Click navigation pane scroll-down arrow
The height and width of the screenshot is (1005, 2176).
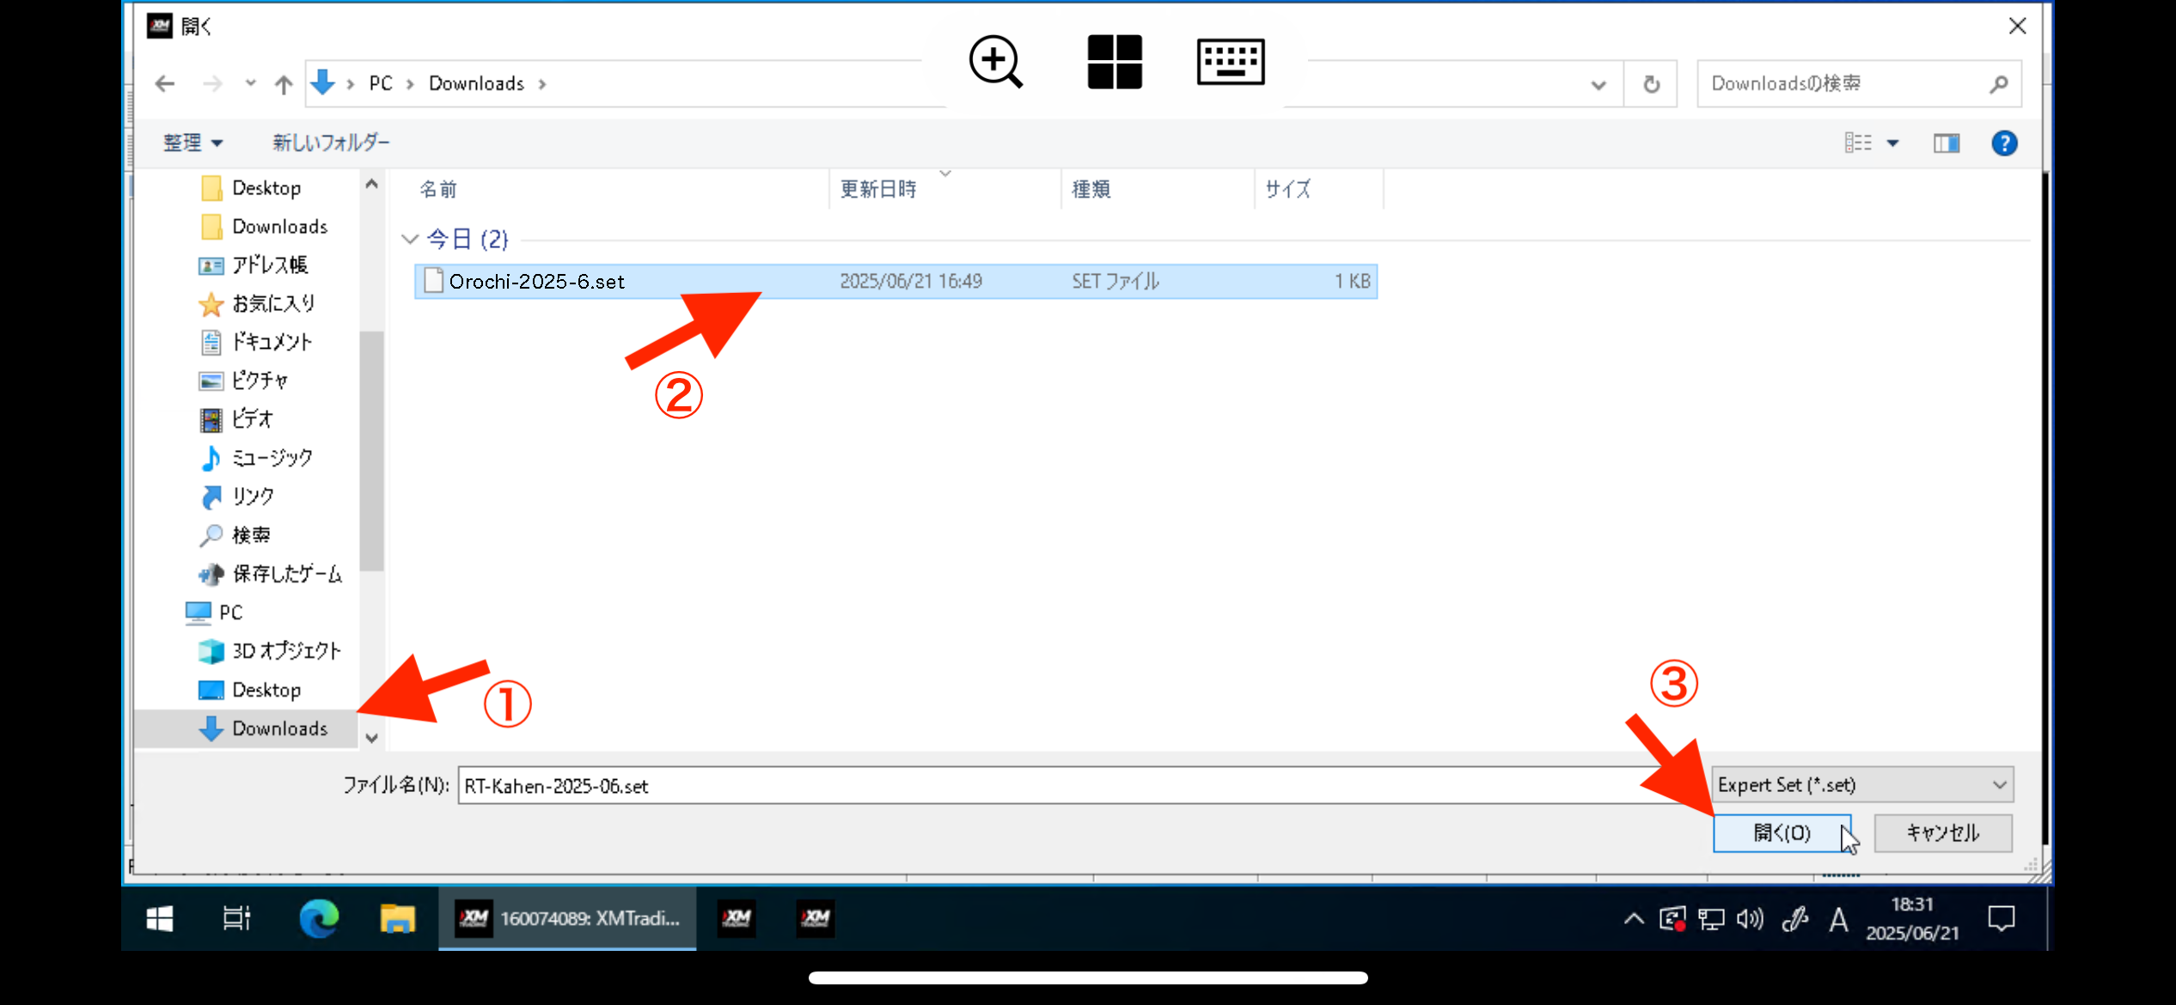[x=371, y=738]
